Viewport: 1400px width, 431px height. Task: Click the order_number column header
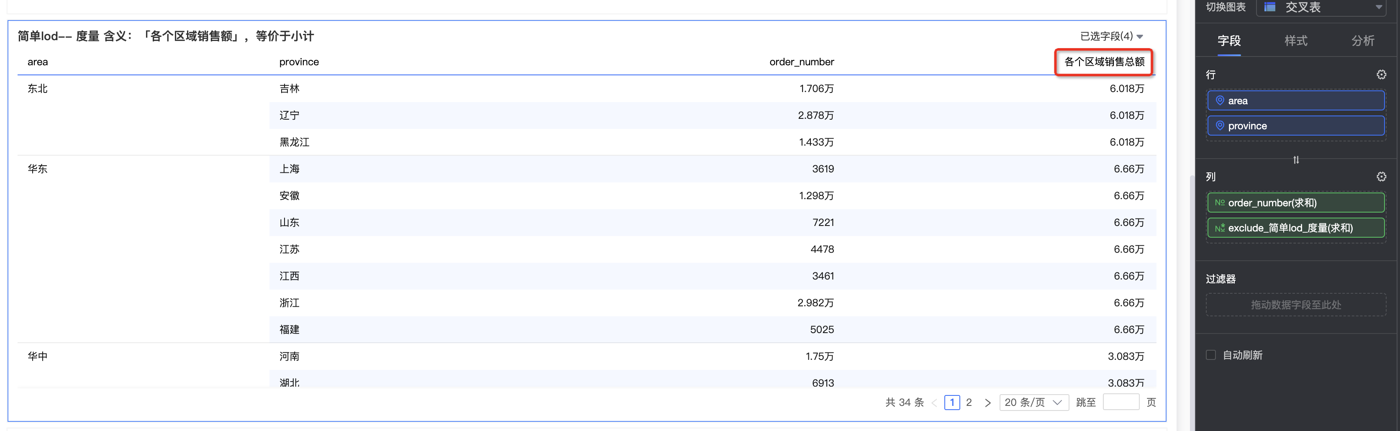coord(802,62)
